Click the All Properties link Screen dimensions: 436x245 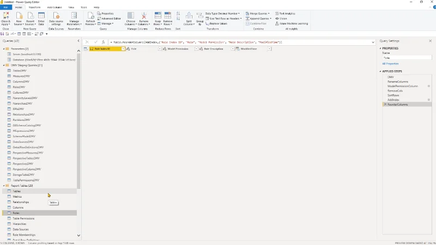pyautogui.click(x=390, y=64)
